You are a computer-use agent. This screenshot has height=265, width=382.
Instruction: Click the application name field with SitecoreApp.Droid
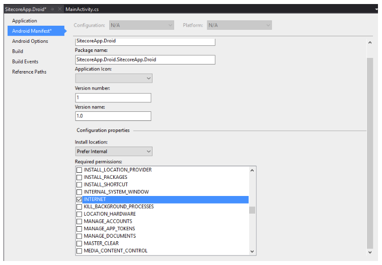(x=145, y=42)
